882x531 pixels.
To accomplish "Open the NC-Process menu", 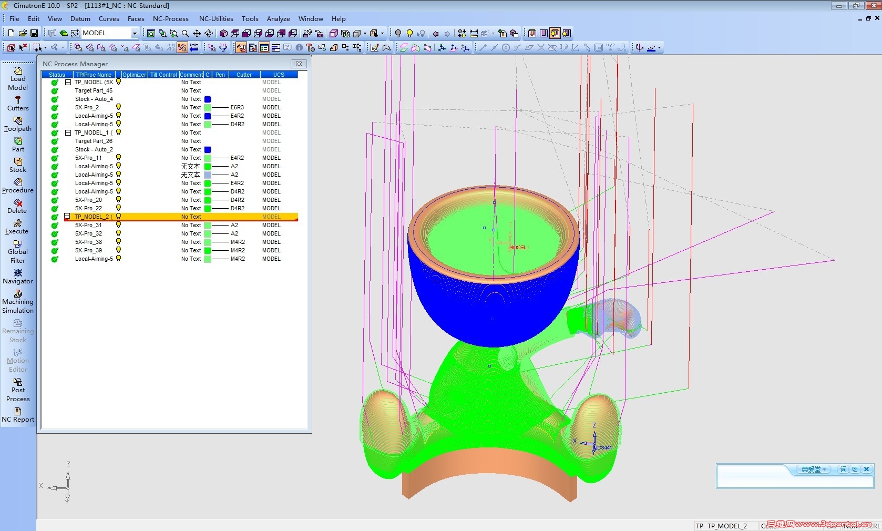I will pyautogui.click(x=171, y=18).
